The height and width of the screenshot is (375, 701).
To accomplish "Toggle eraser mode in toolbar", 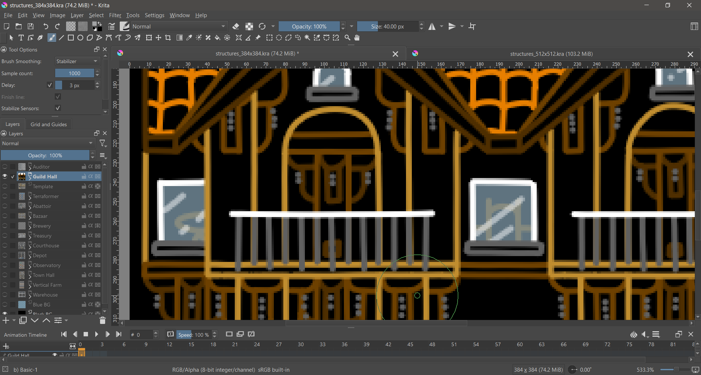I will tap(236, 26).
